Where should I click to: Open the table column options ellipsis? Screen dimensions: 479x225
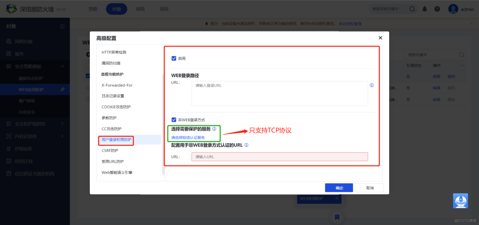(462, 66)
